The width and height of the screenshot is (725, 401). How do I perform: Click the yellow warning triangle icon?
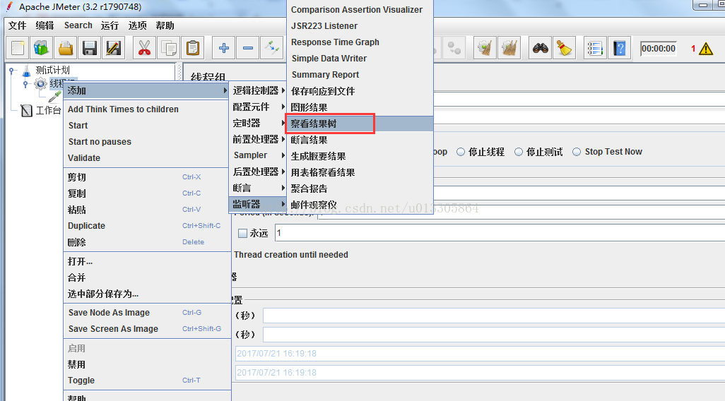point(706,49)
